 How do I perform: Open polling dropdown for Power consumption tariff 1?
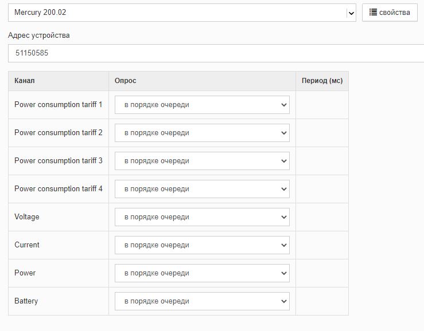pos(202,105)
